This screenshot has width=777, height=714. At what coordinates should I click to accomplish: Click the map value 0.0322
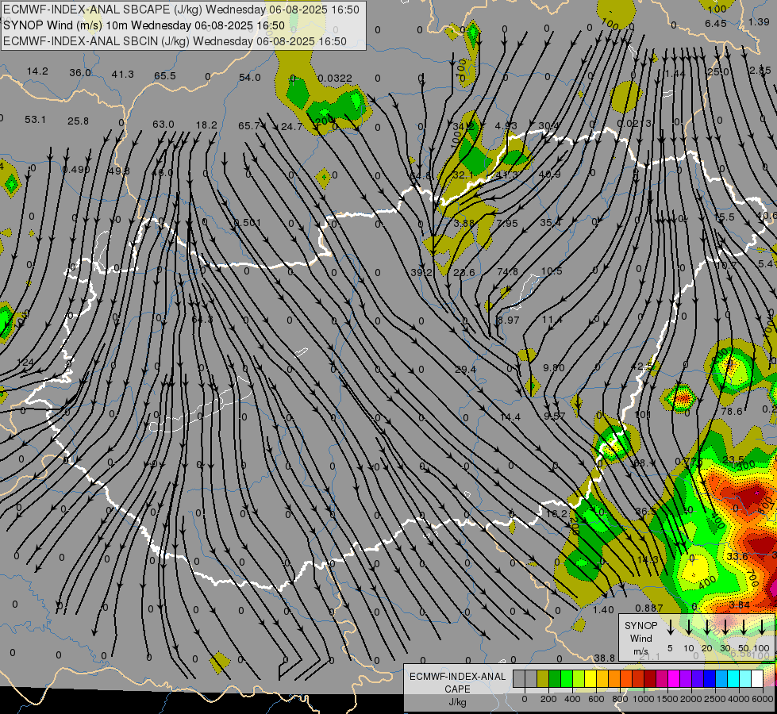pyautogui.click(x=335, y=79)
